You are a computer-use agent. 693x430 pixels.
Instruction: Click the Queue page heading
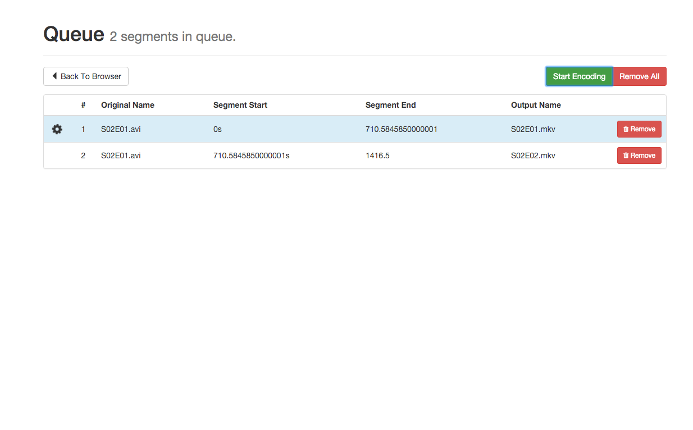74,34
